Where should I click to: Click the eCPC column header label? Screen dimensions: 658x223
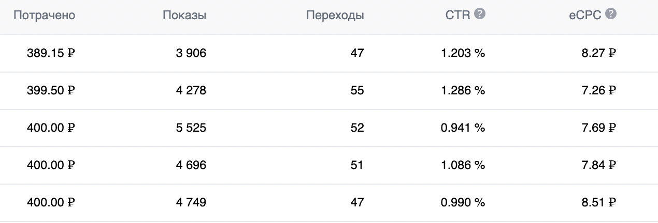pyautogui.click(x=585, y=16)
